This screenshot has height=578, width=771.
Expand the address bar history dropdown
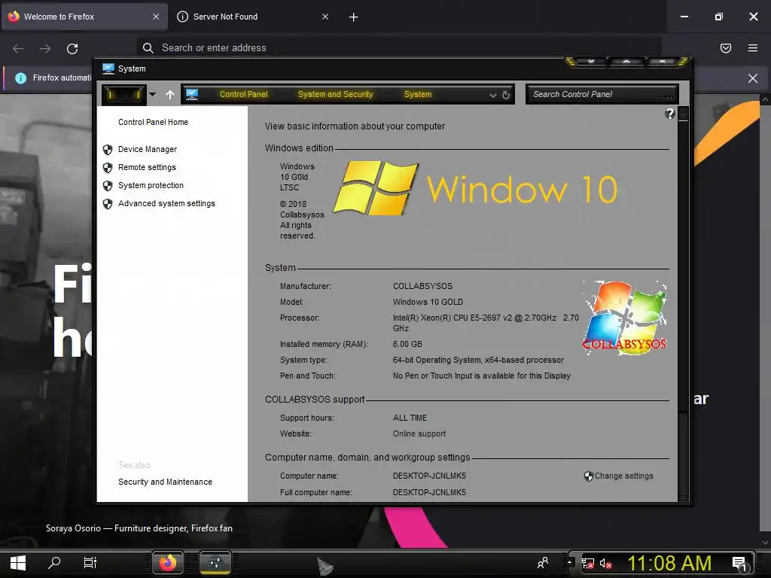pos(492,95)
